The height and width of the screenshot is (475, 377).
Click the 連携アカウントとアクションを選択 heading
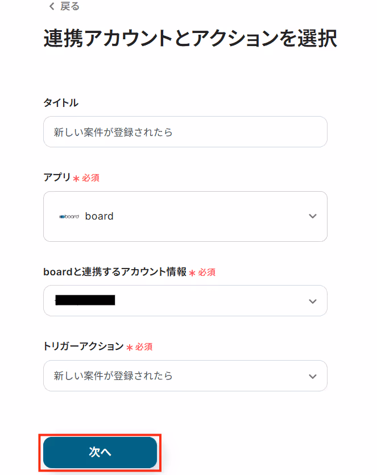pos(190,39)
